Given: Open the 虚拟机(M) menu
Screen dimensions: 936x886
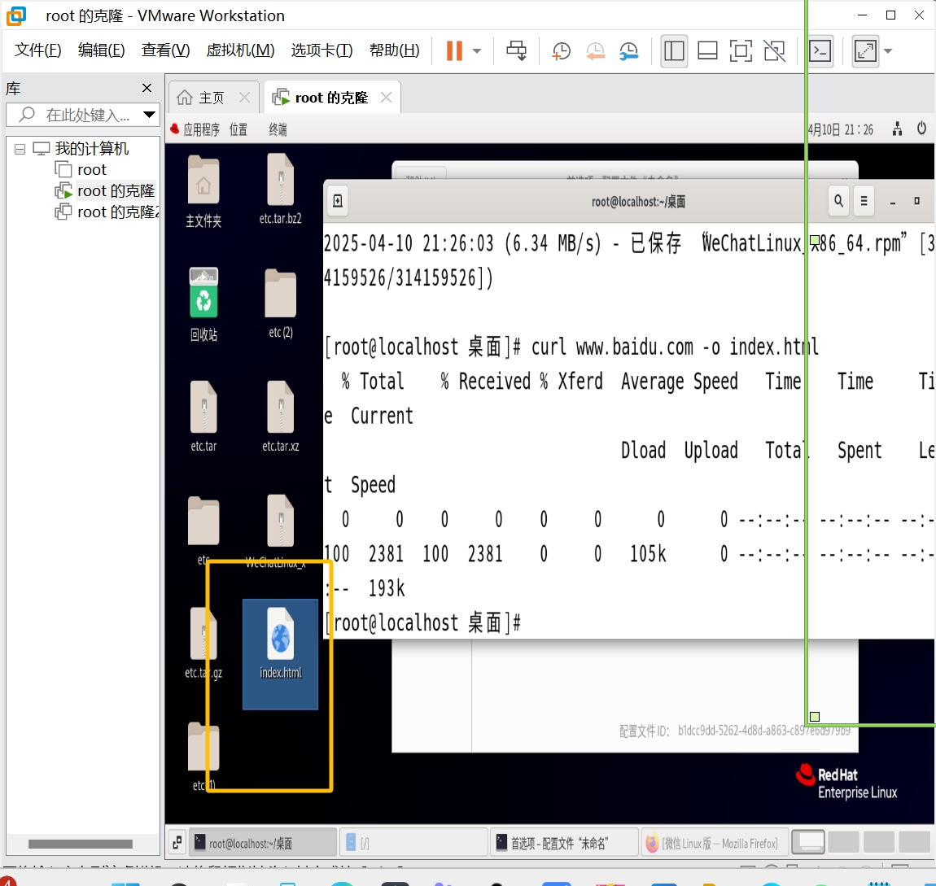Looking at the screenshot, I should pos(240,50).
